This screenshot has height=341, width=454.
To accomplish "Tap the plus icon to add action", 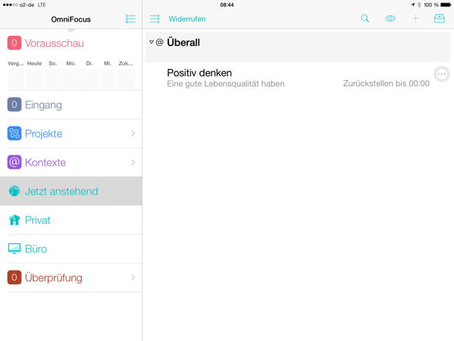I will [x=415, y=19].
